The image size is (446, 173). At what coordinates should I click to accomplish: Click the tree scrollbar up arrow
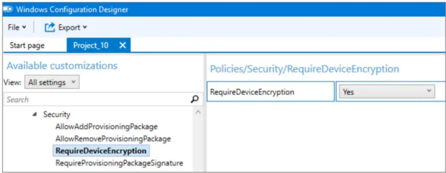[198, 112]
